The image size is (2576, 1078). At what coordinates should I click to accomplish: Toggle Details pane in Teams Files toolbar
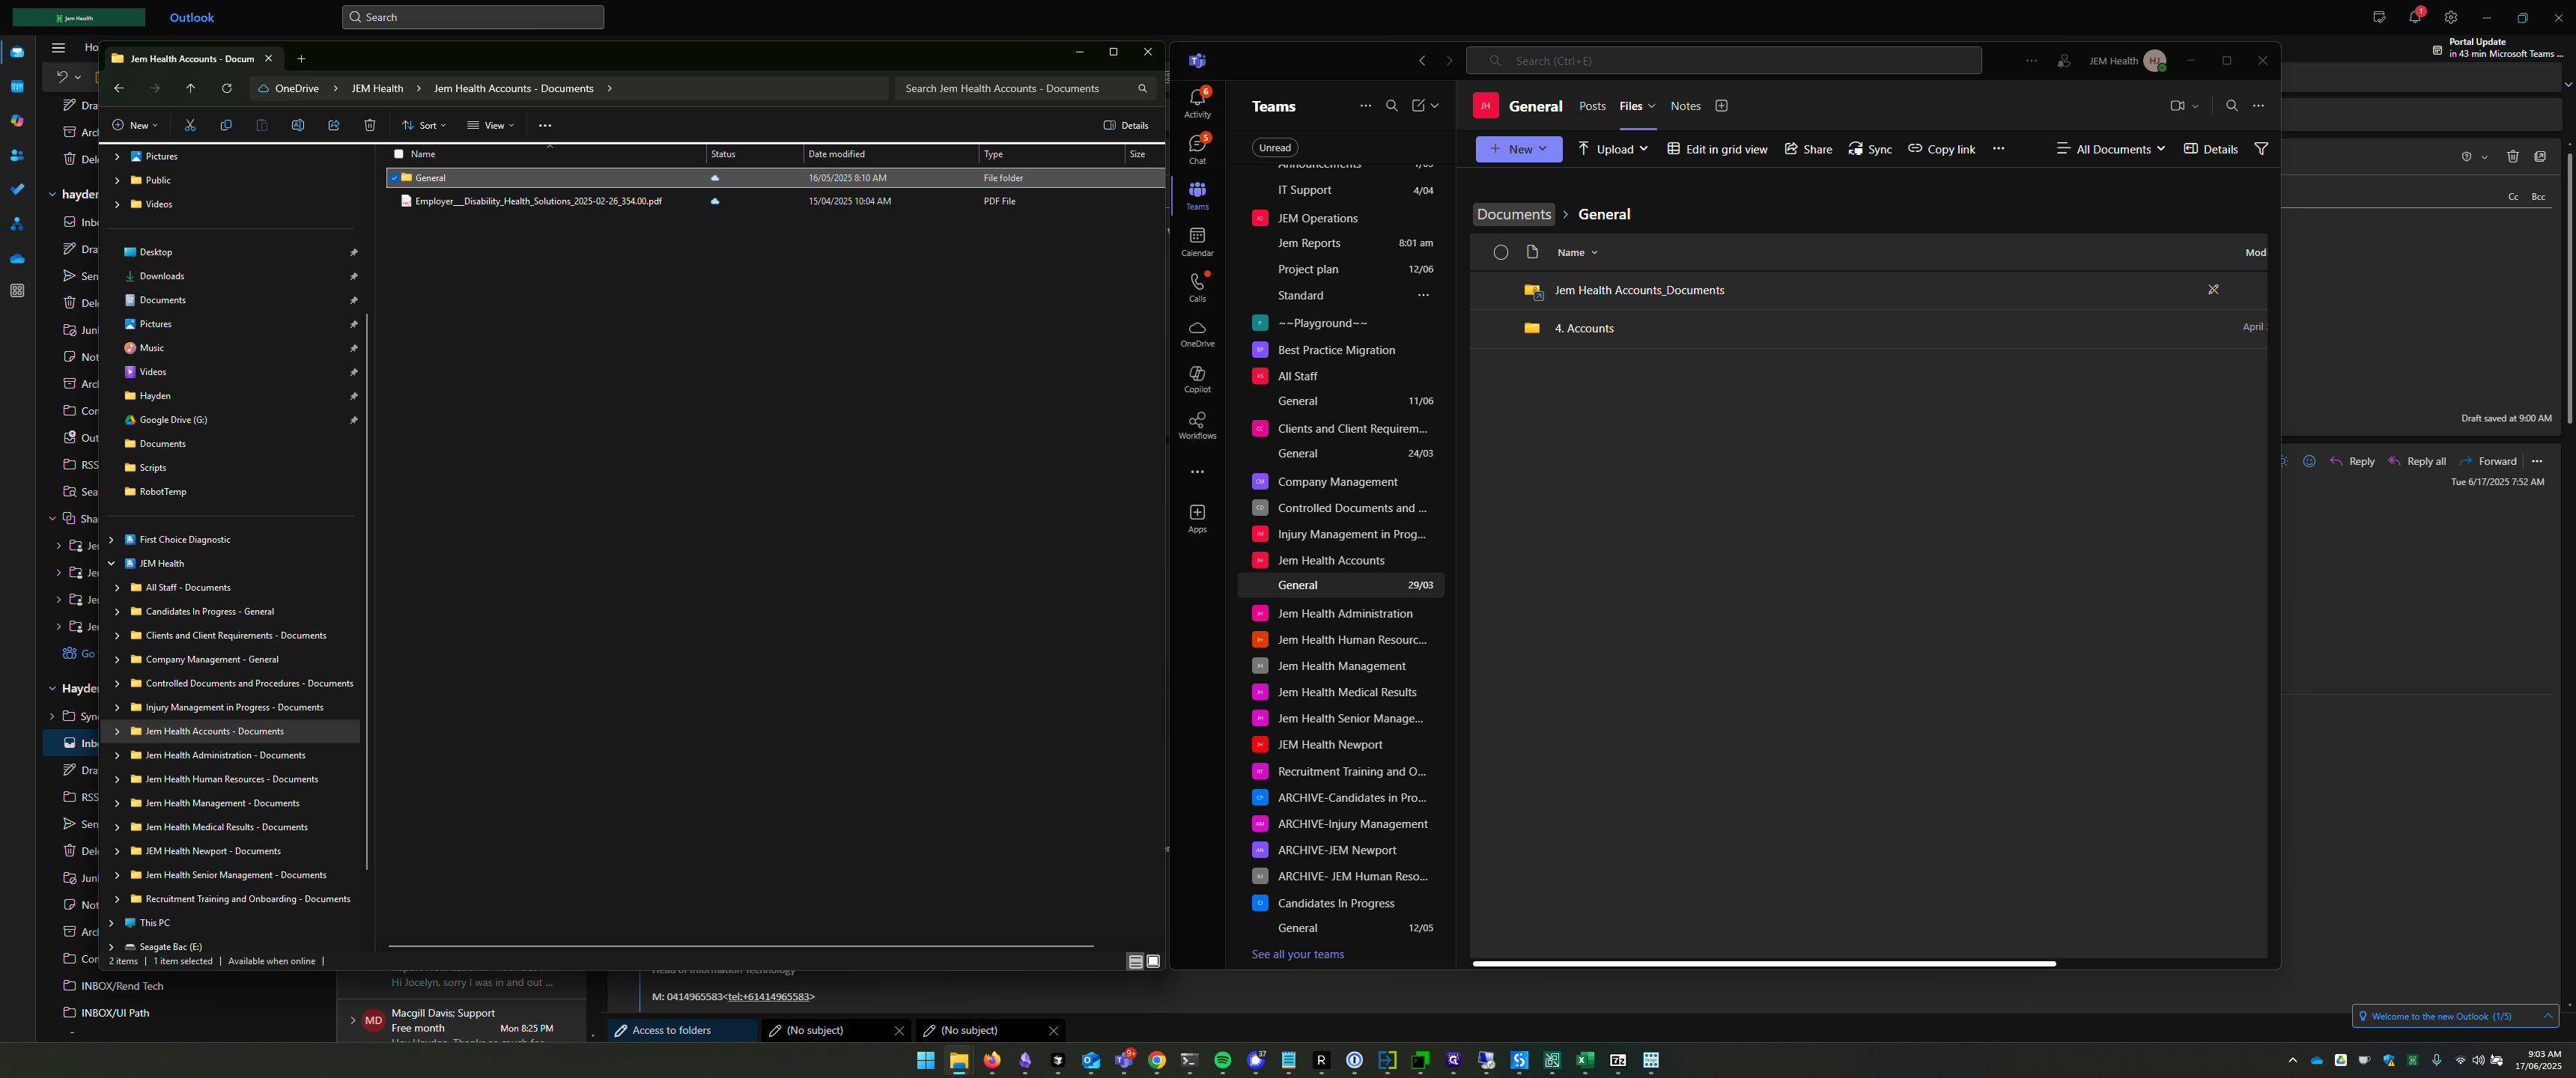tap(2210, 149)
